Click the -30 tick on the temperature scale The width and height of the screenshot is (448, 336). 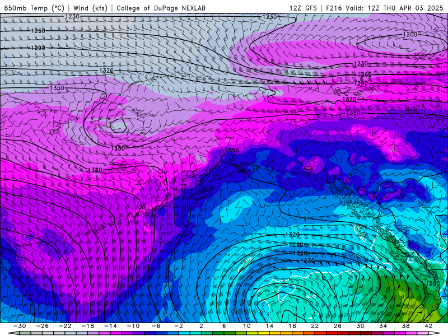point(20,326)
